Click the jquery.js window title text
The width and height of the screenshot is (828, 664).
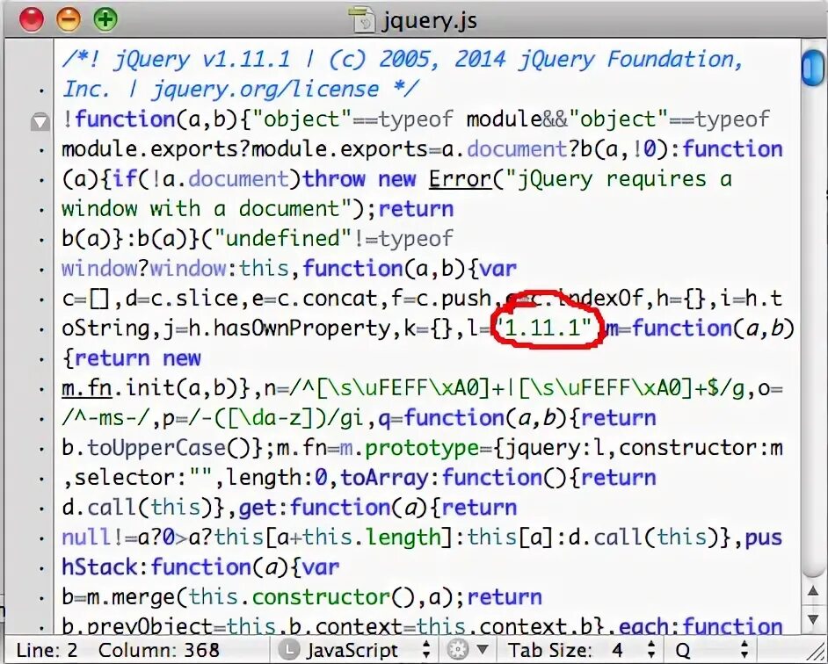tap(429, 21)
